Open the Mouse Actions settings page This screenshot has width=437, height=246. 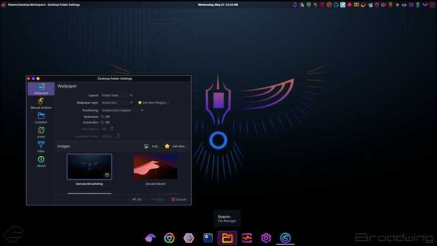41,103
